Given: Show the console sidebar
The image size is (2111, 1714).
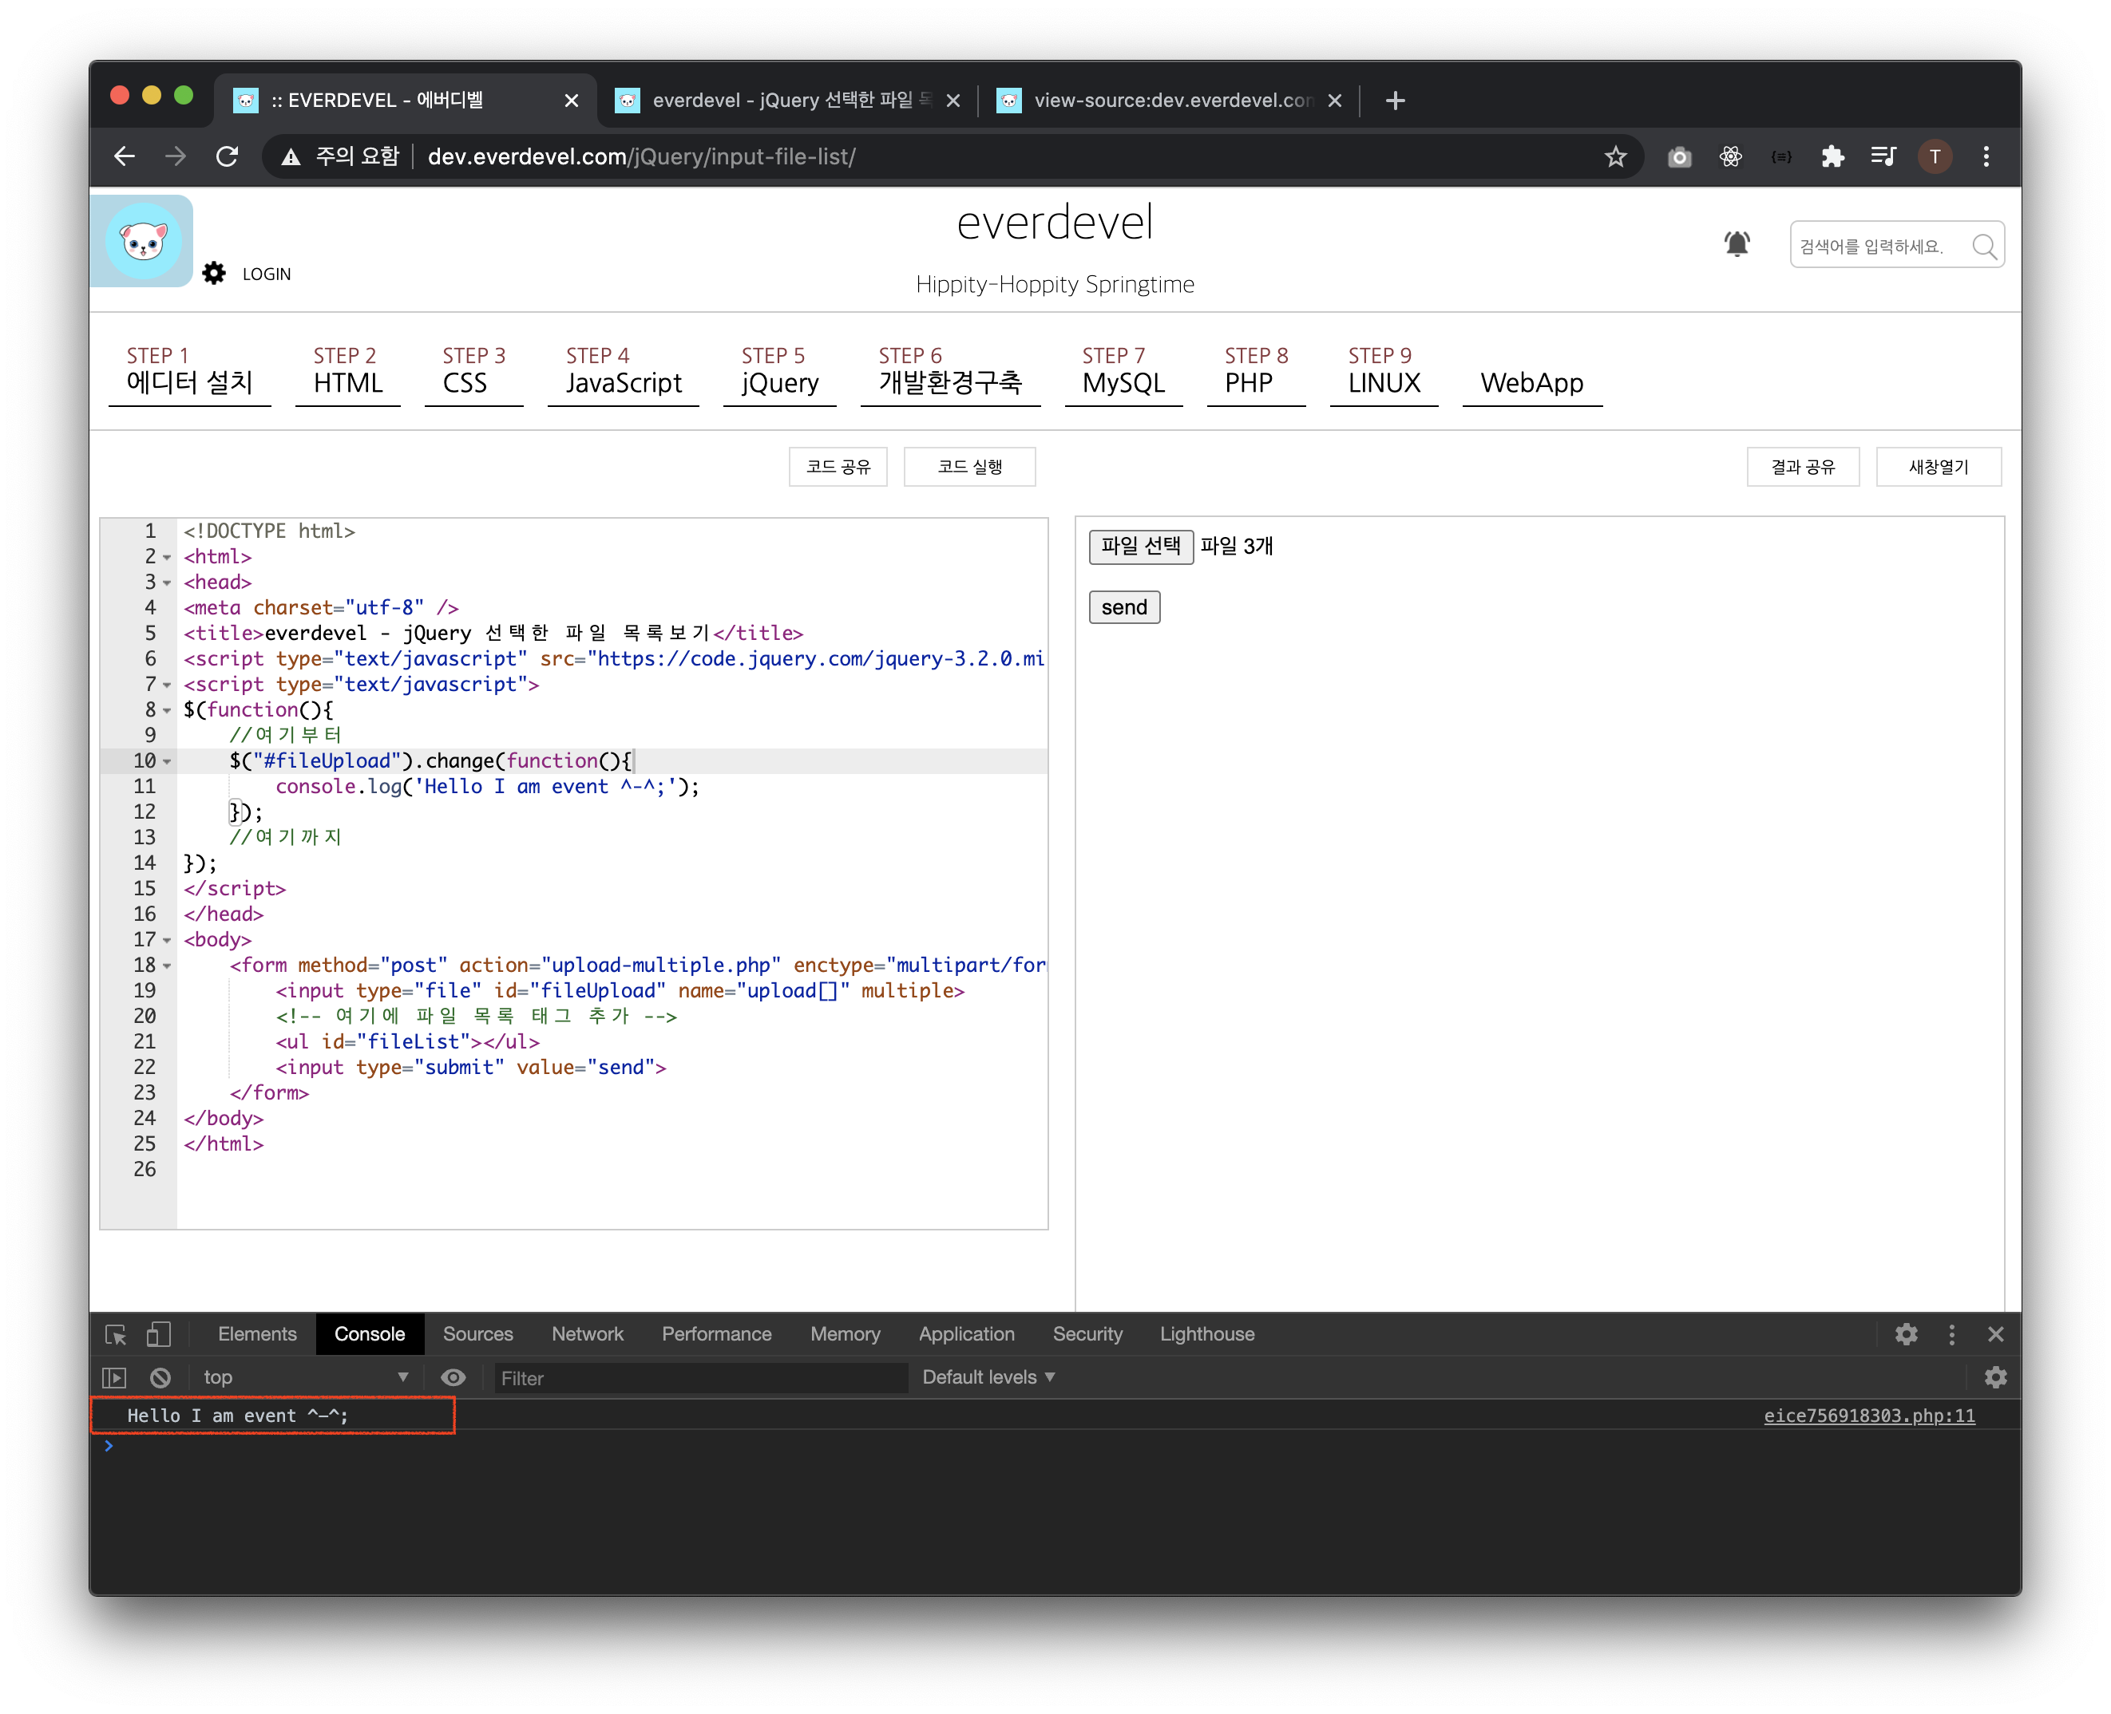Looking at the screenshot, I should tap(115, 1377).
